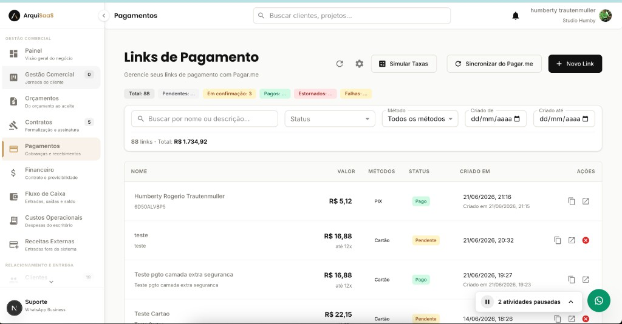Screen dimensions: 622x324
Task: Open Financeiro in the sidebar
Action: tap(51, 173)
